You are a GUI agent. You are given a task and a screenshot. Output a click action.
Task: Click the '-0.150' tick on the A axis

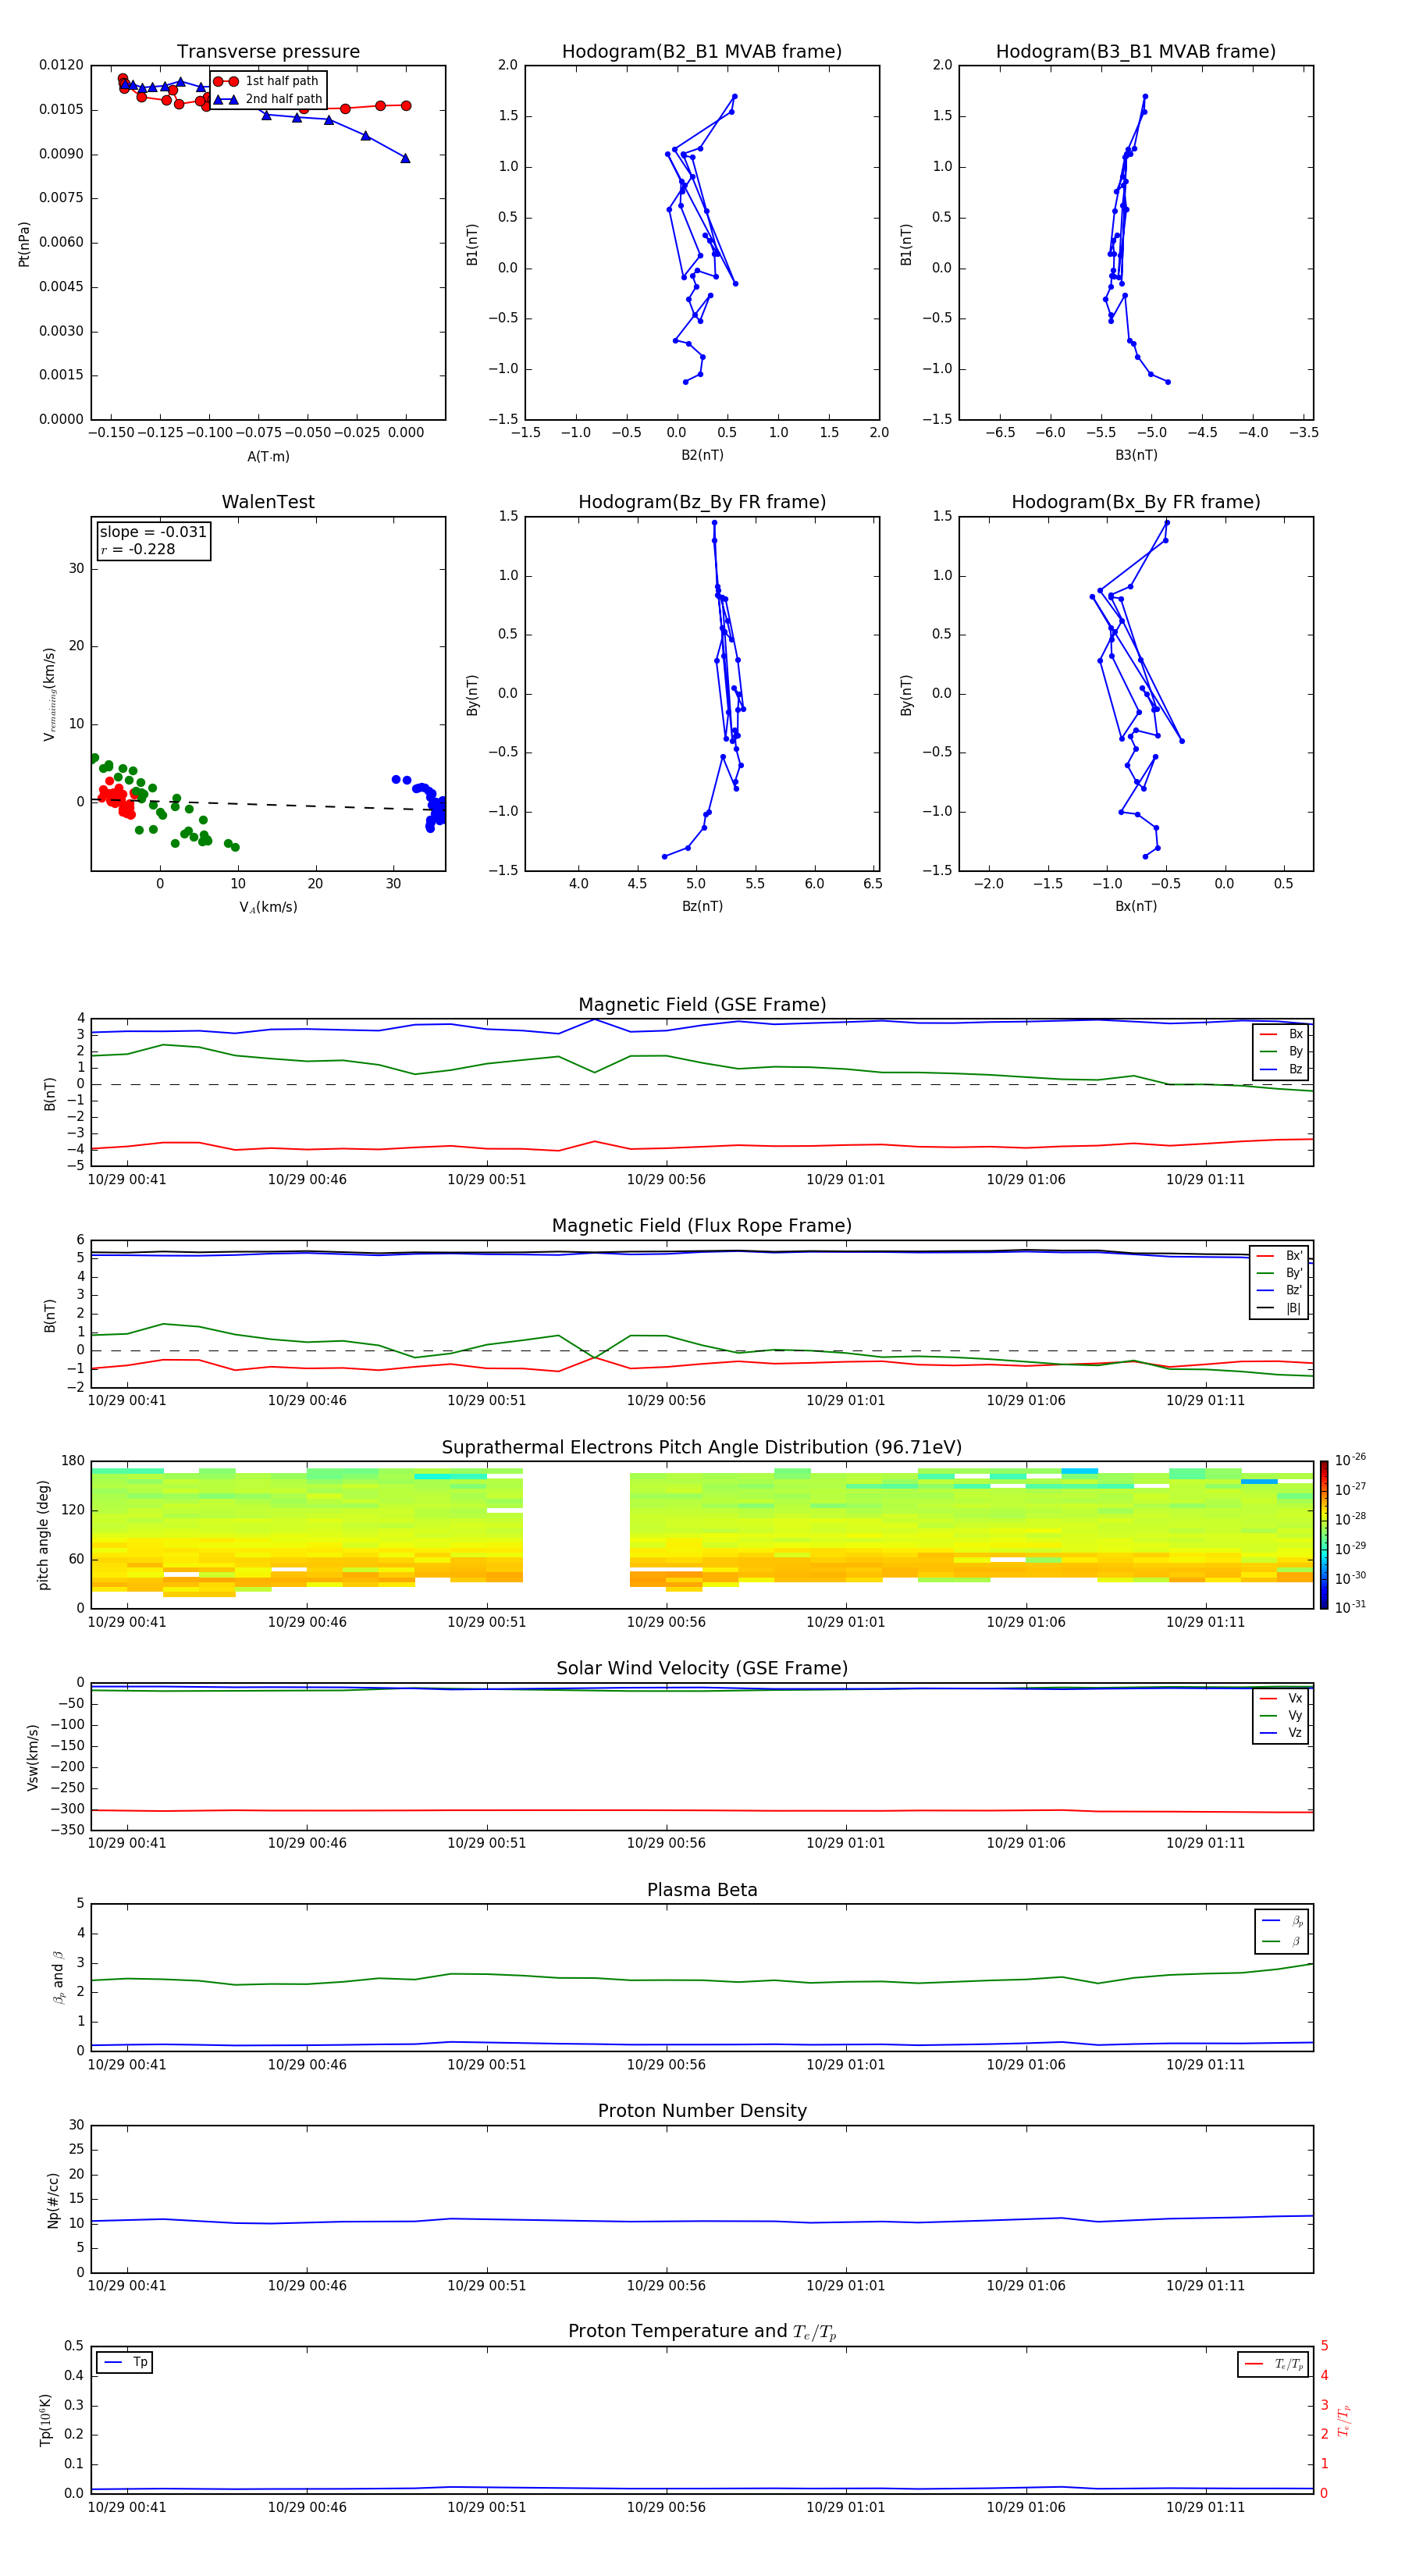point(111,433)
